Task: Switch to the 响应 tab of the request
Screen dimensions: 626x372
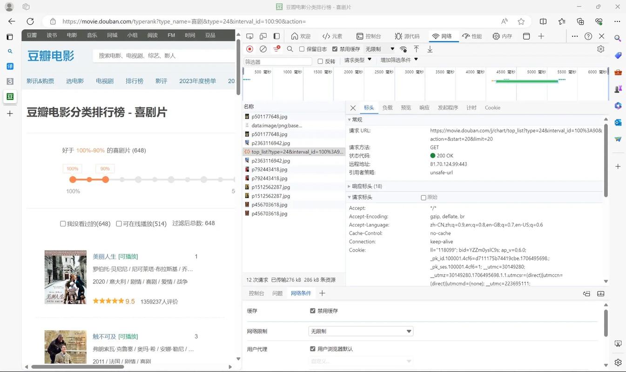Action: (424, 107)
